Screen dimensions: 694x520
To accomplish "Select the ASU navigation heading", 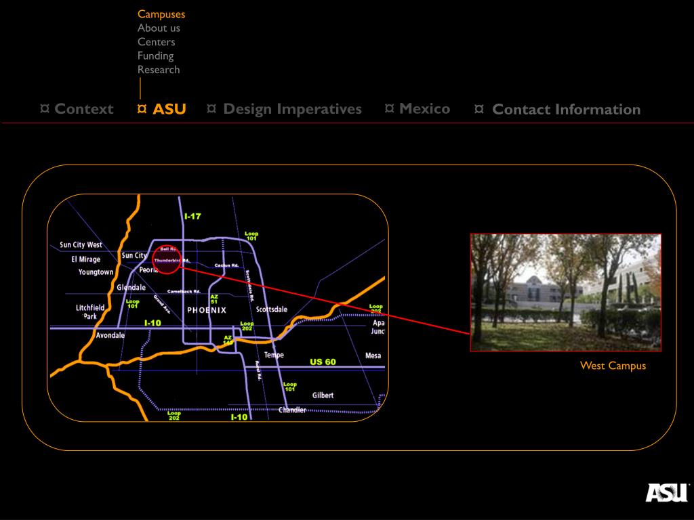I will pos(169,109).
